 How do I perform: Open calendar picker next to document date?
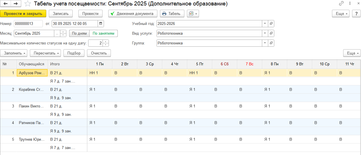point(101,23)
